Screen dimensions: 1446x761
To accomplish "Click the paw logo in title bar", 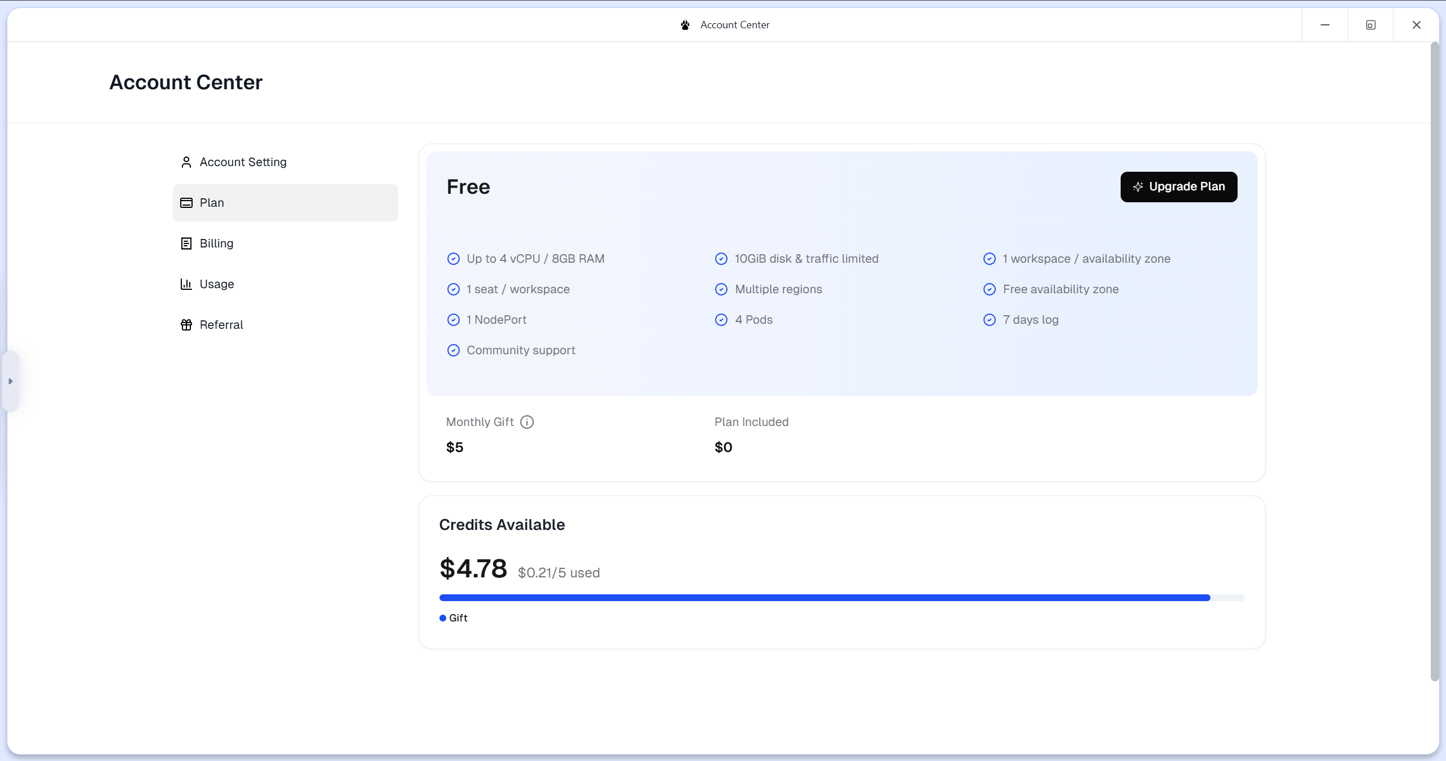I will (x=685, y=25).
